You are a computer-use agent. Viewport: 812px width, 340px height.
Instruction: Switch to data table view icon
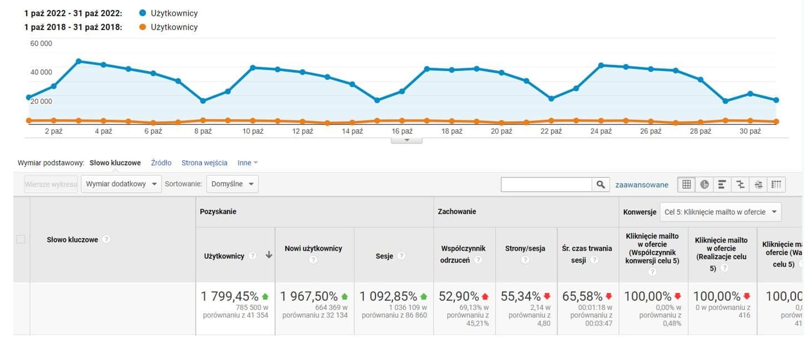click(687, 185)
